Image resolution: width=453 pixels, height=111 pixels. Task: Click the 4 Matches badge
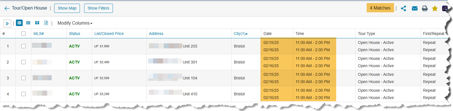[x=380, y=8]
